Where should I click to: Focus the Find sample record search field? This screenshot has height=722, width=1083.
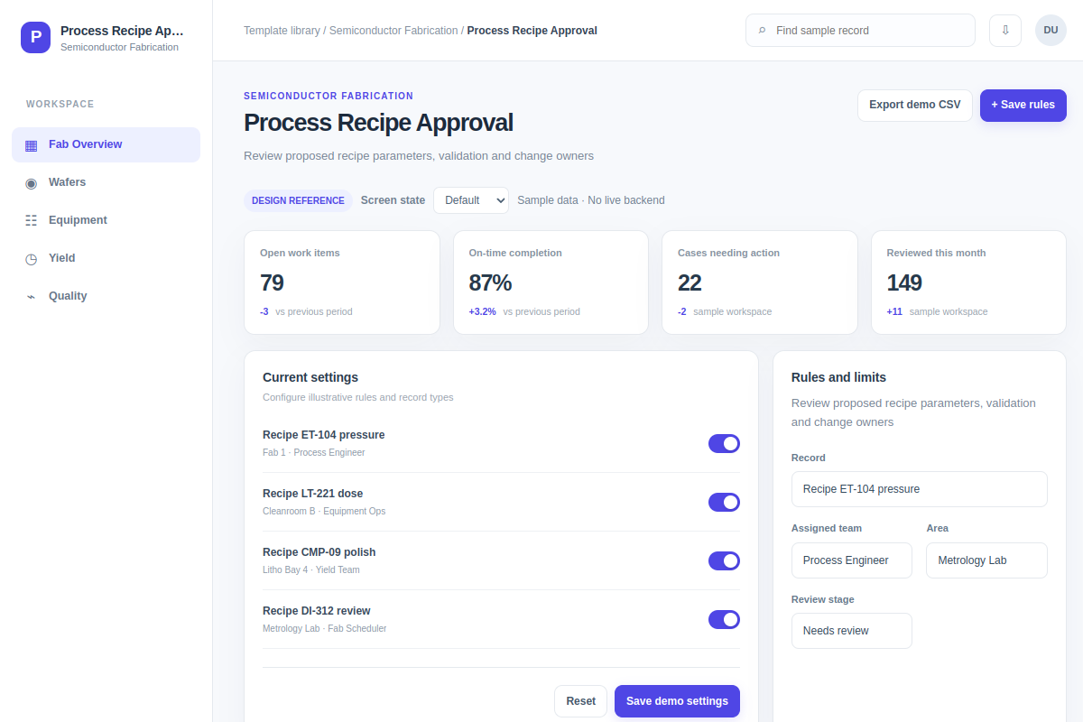[860, 30]
